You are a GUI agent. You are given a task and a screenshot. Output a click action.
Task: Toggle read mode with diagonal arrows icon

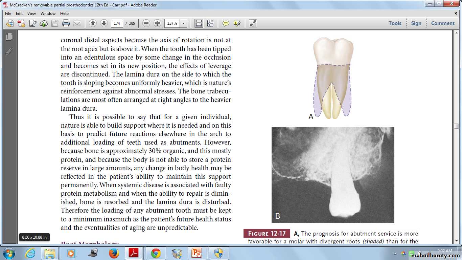tap(253, 23)
